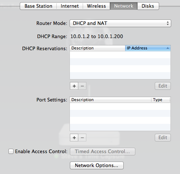Sort reservations by IP Address column
This screenshot has height=174, width=180.
148,48
